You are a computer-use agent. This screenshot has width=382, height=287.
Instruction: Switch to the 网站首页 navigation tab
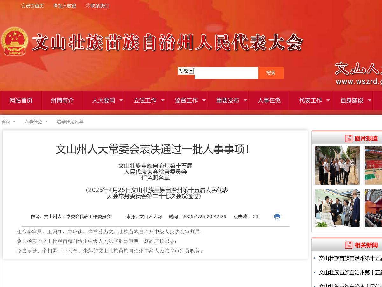(21, 100)
